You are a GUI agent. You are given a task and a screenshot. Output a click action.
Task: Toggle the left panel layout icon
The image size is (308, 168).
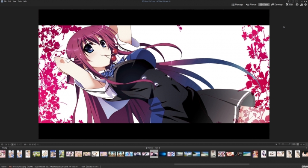(289, 1)
